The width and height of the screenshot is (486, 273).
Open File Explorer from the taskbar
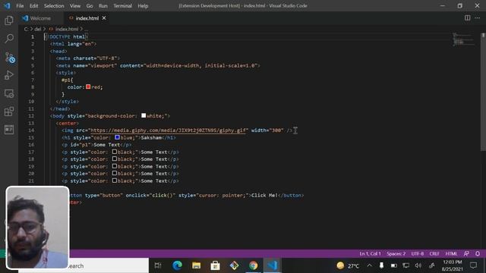click(x=196, y=265)
